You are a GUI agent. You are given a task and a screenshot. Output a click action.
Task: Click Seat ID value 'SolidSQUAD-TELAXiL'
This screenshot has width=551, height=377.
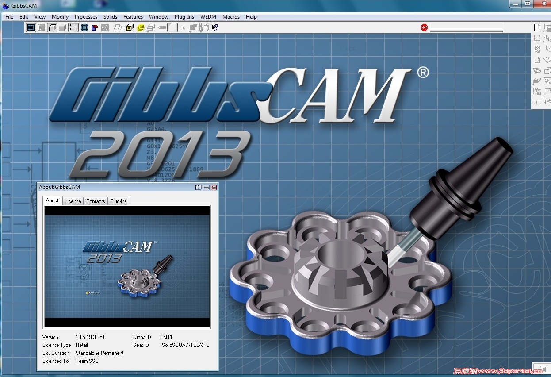click(185, 345)
